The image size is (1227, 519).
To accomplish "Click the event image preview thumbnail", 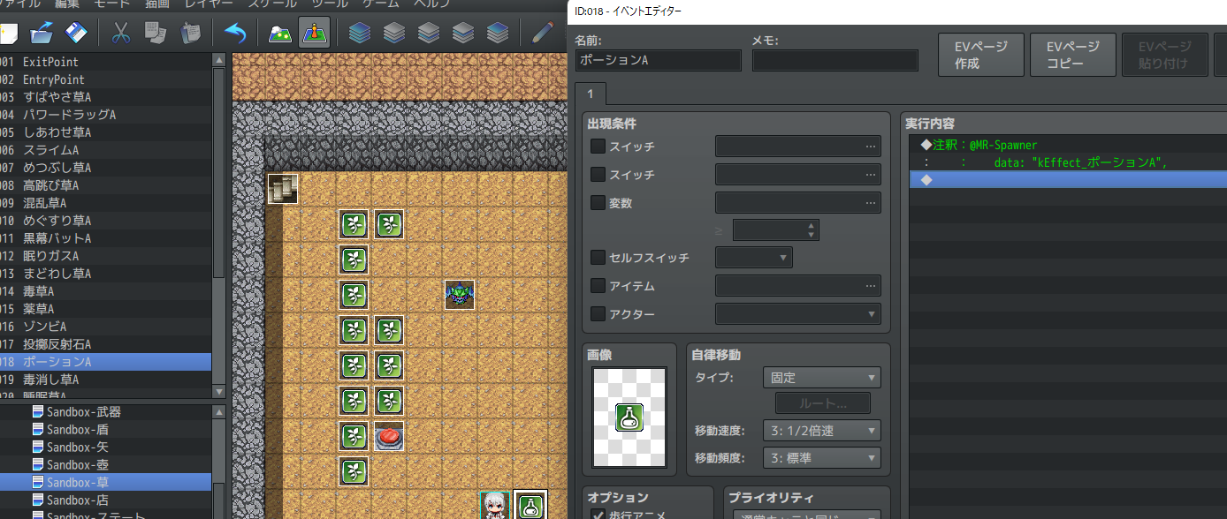I will pyautogui.click(x=629, y=417).
